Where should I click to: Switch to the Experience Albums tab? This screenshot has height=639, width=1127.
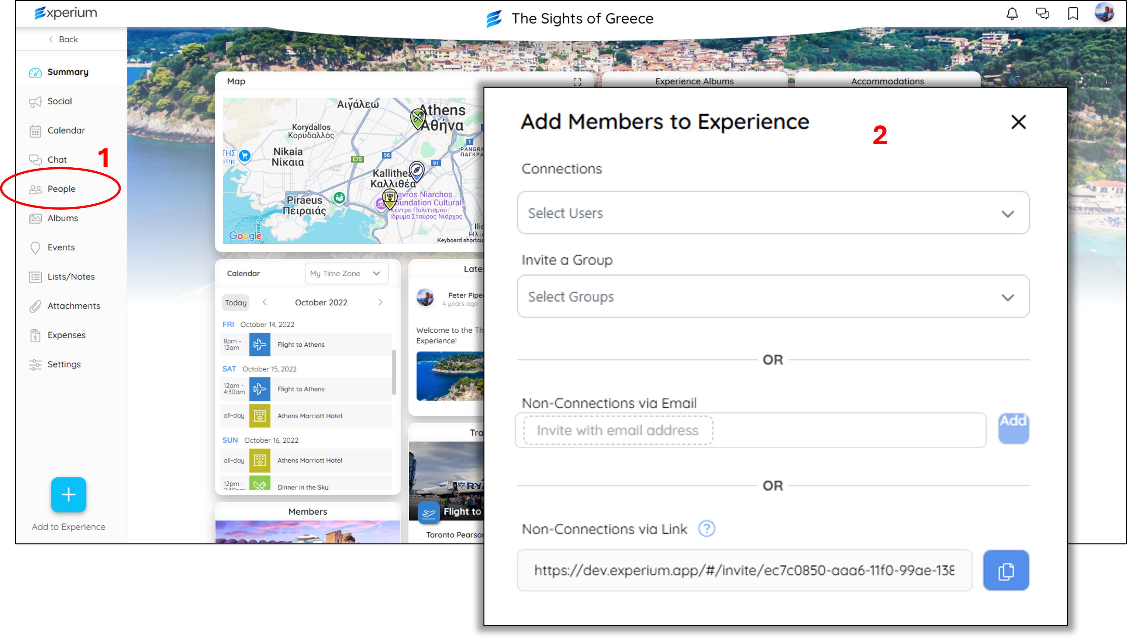coord(694,81)
